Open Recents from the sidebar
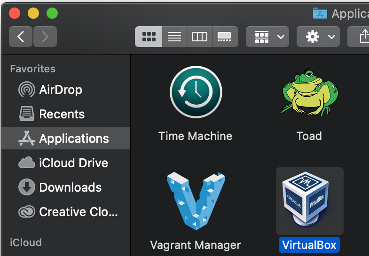This screenshot has height=256, width=369. [x=62, y=114]
